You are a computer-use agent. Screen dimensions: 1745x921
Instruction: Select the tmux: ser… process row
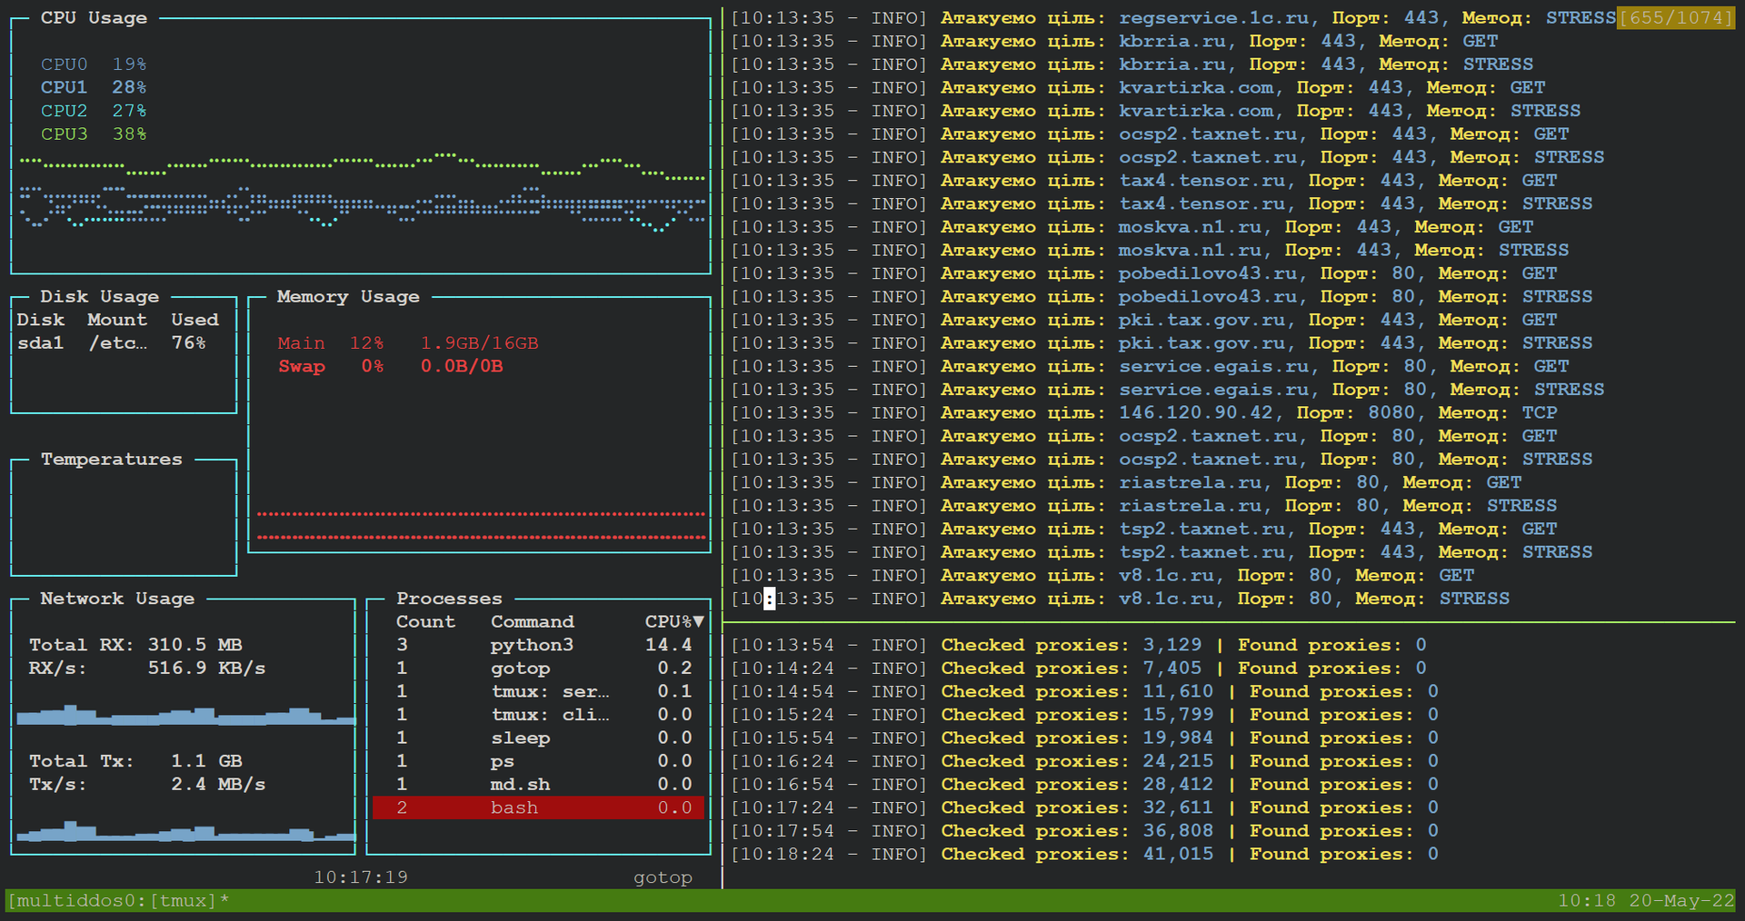538,692
